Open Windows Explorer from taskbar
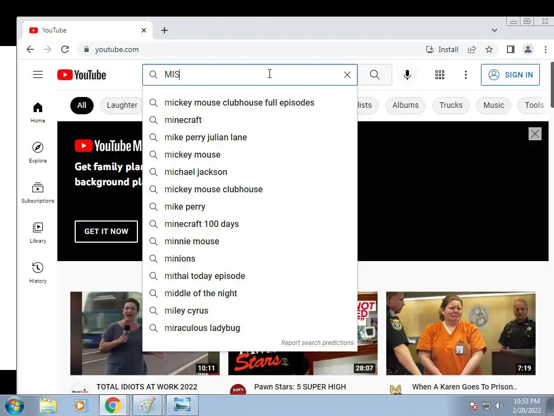Image resolution: width=554 pixels, height=416 pixels. 48,405
